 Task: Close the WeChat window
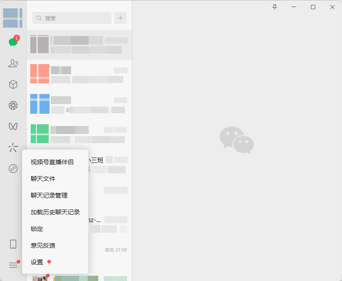coord(332,7)
